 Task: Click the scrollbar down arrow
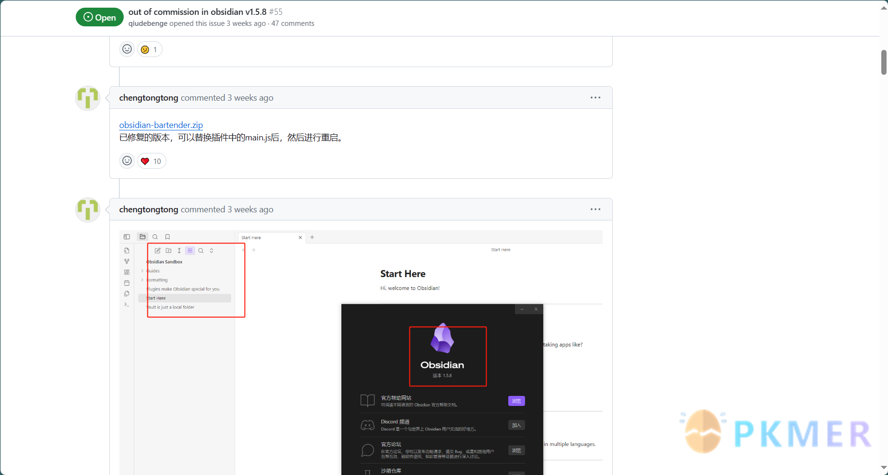(884, 467)
